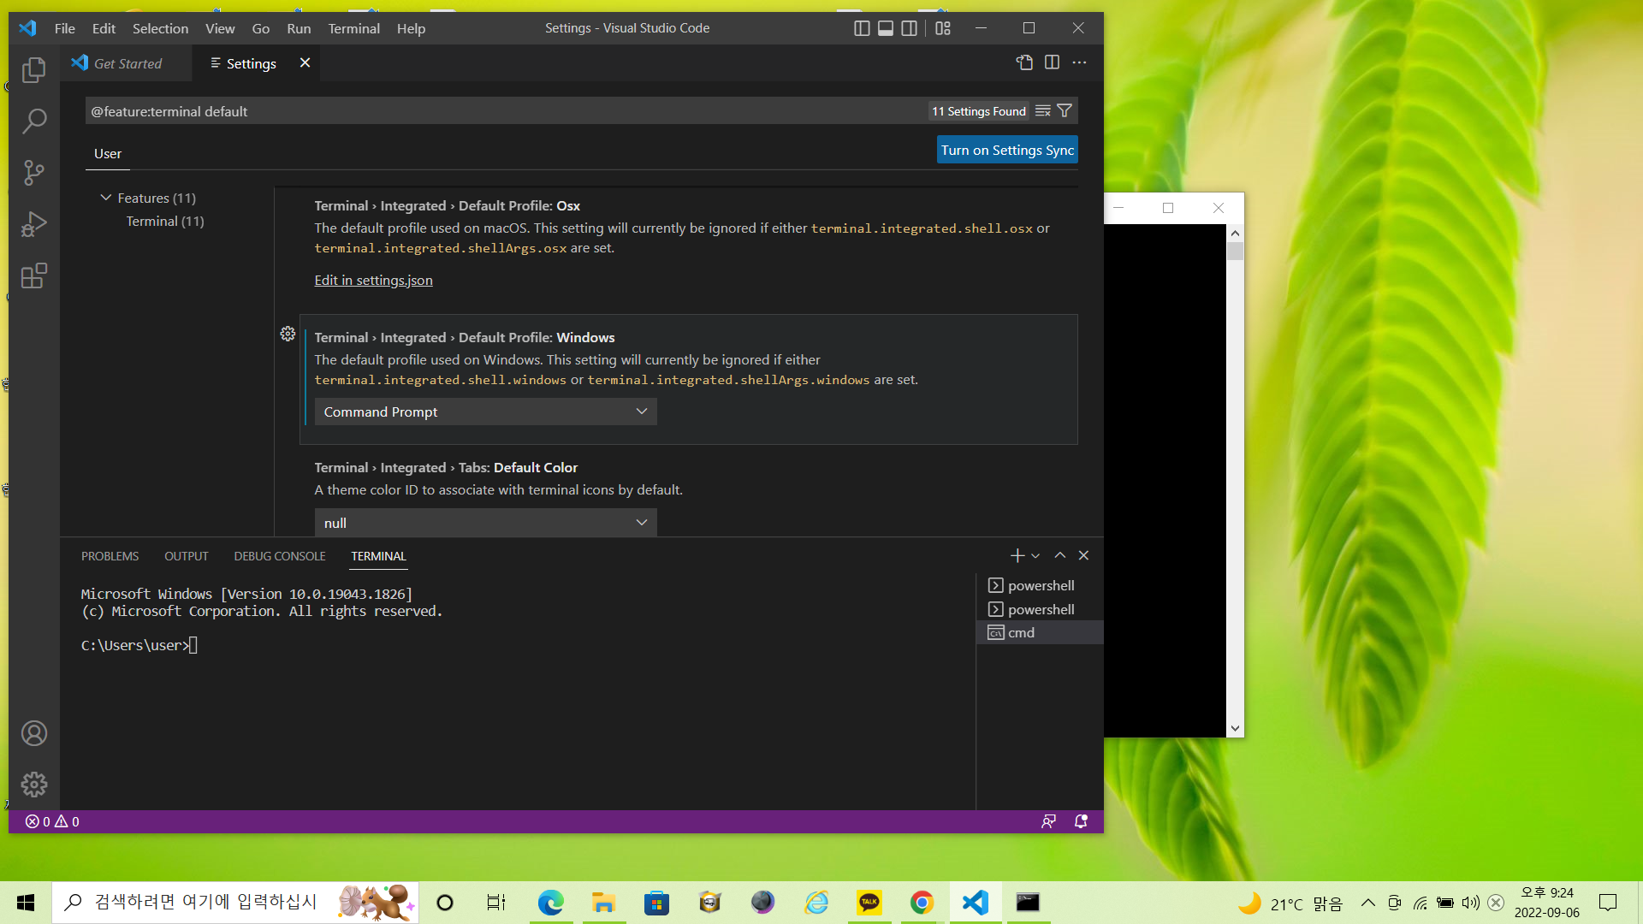
Task: Click Turn on Settings Sync button
Action: (1007, 150)
